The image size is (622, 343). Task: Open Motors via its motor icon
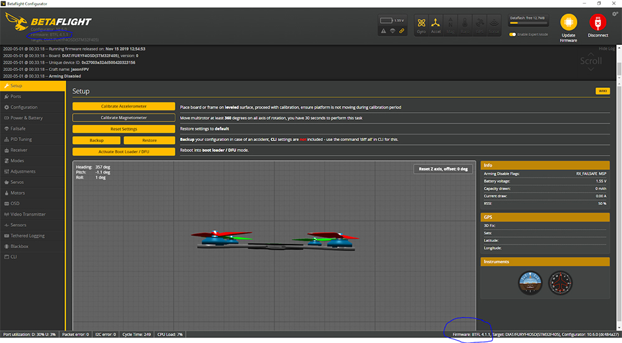[x=7, y=193]
